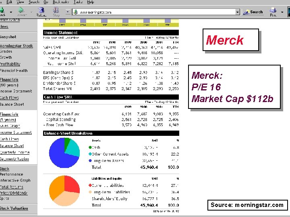Image resolution: width=290 pixels, height=217 pixels.
Task: Click the Market Cap $112b text
Action: coord(232,99)
